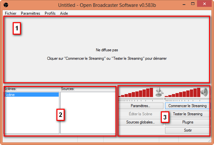
Task: Exit via the Sortir button
Action: (x=187, y=130)
